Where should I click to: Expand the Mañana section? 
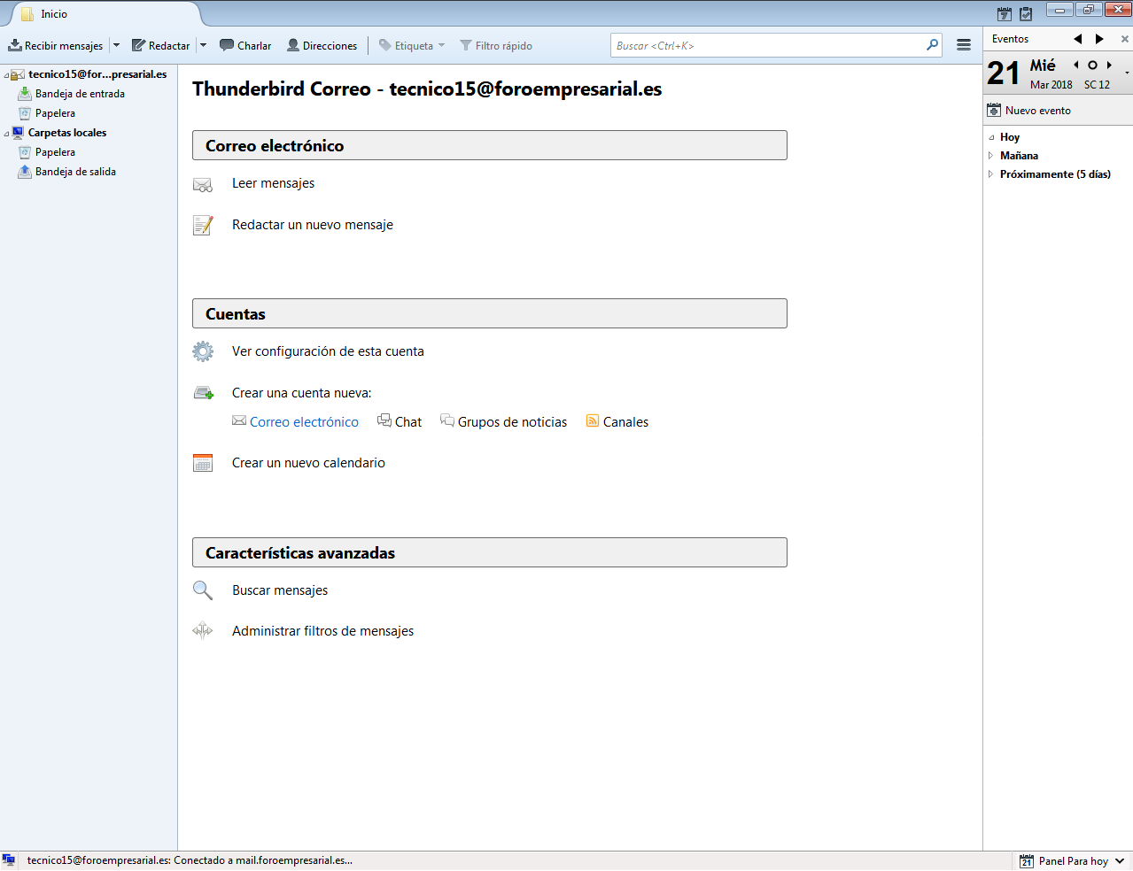[991, 156]
